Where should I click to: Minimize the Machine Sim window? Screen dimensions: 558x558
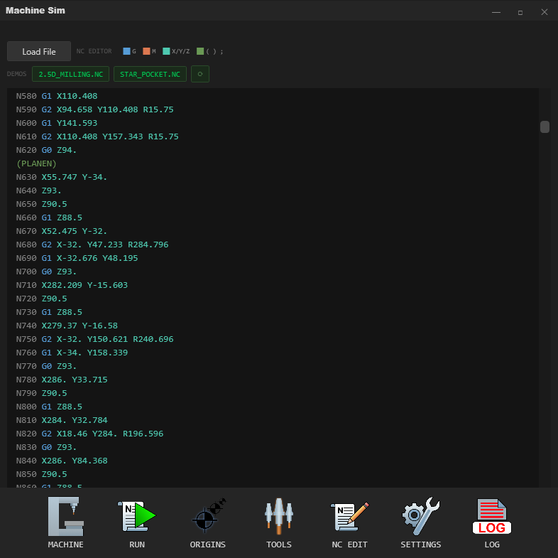[496, 12]
